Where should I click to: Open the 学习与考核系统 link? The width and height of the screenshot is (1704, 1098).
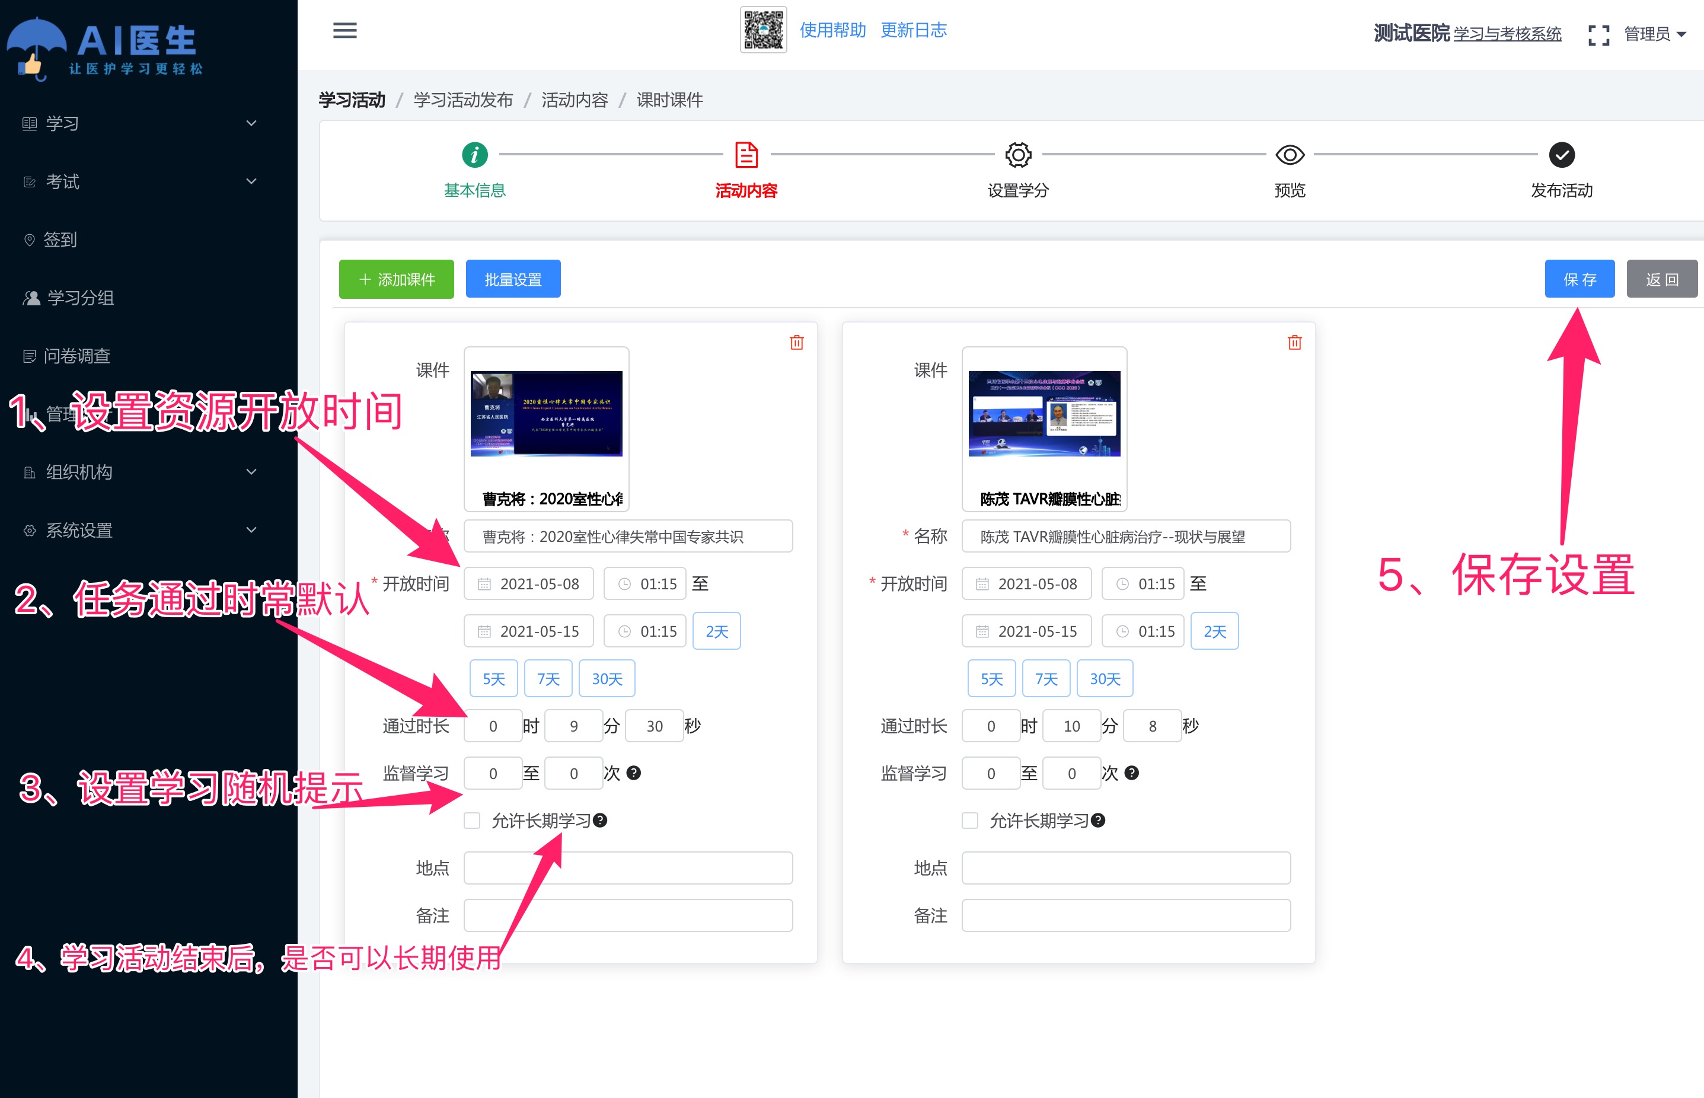1507,34
